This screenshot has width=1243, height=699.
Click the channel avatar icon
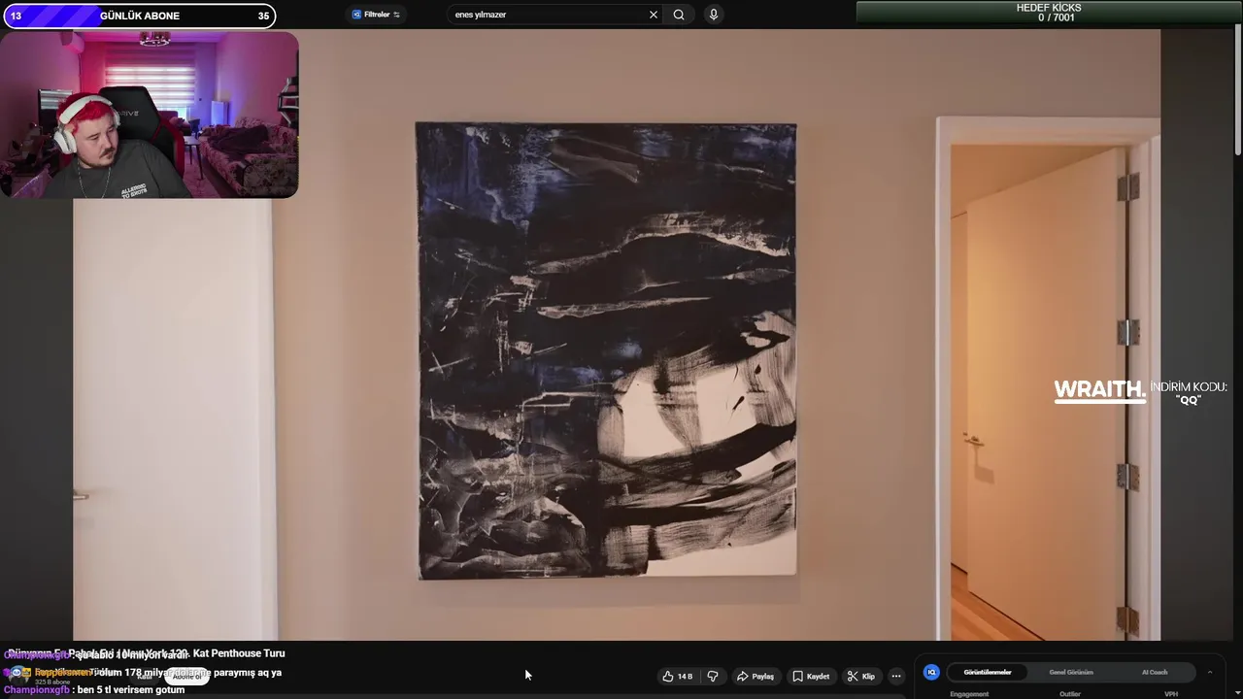[17, 674]
